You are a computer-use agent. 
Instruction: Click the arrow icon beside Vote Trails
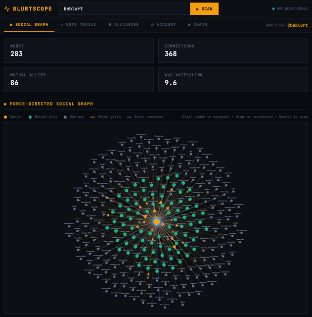pos(62,25)
